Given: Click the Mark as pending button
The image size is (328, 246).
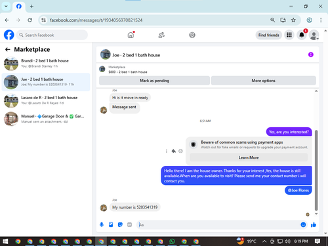Looking at the screenshot, I should pyautogui.click(x=154, y=81).
